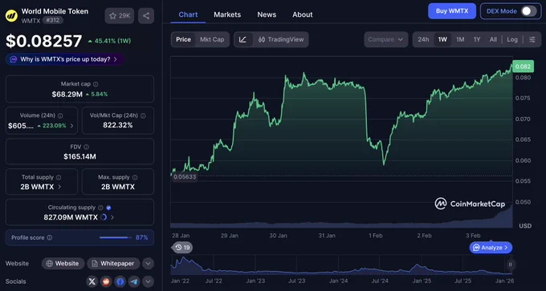
Task: Click the Profile score progress bar
Action: point(116,238)
